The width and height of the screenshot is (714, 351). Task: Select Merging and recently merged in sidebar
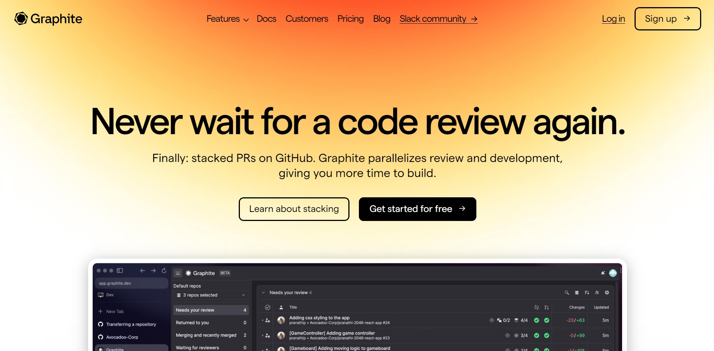[x=211, y=335]
